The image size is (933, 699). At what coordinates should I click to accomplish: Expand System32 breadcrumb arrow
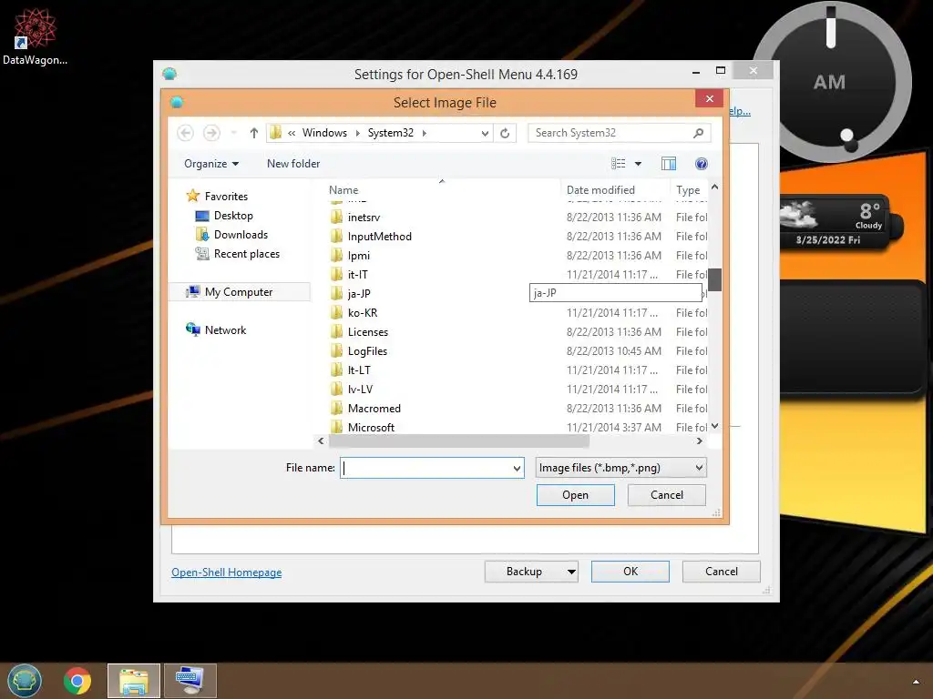tap(425, 133)
